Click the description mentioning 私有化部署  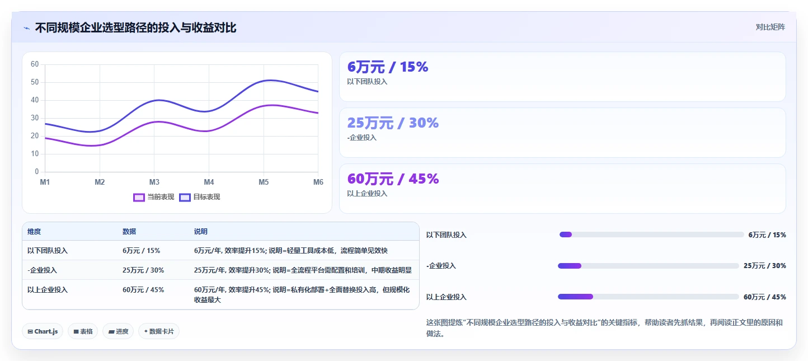click(x=302, y=295)
